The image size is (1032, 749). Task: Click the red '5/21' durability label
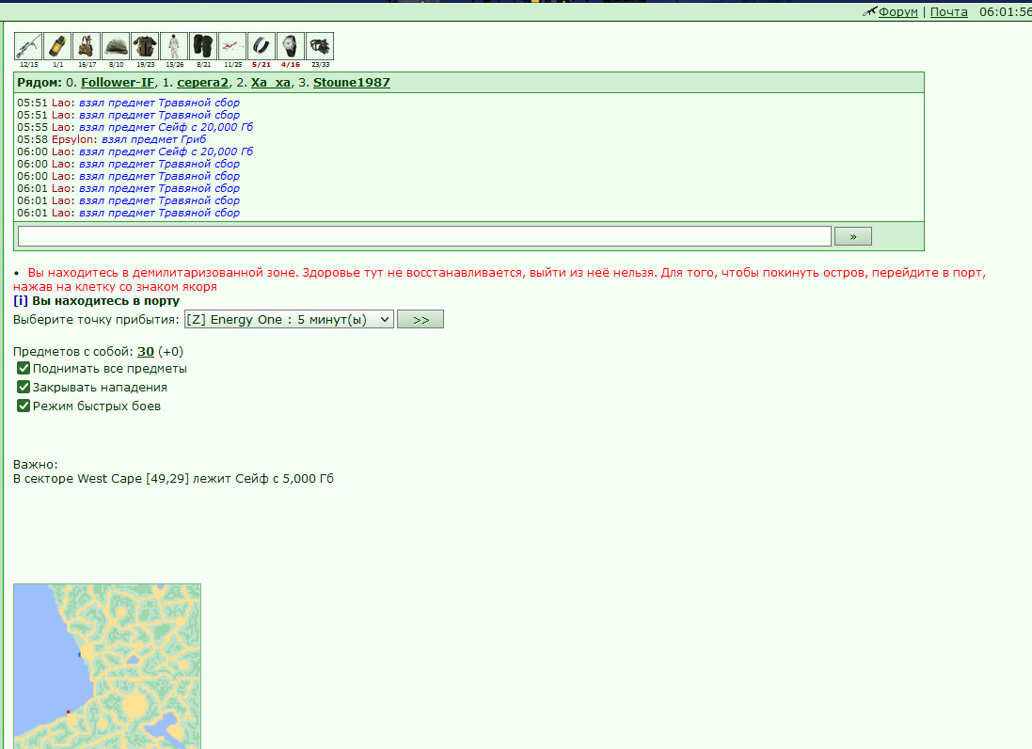pos(262,65)
